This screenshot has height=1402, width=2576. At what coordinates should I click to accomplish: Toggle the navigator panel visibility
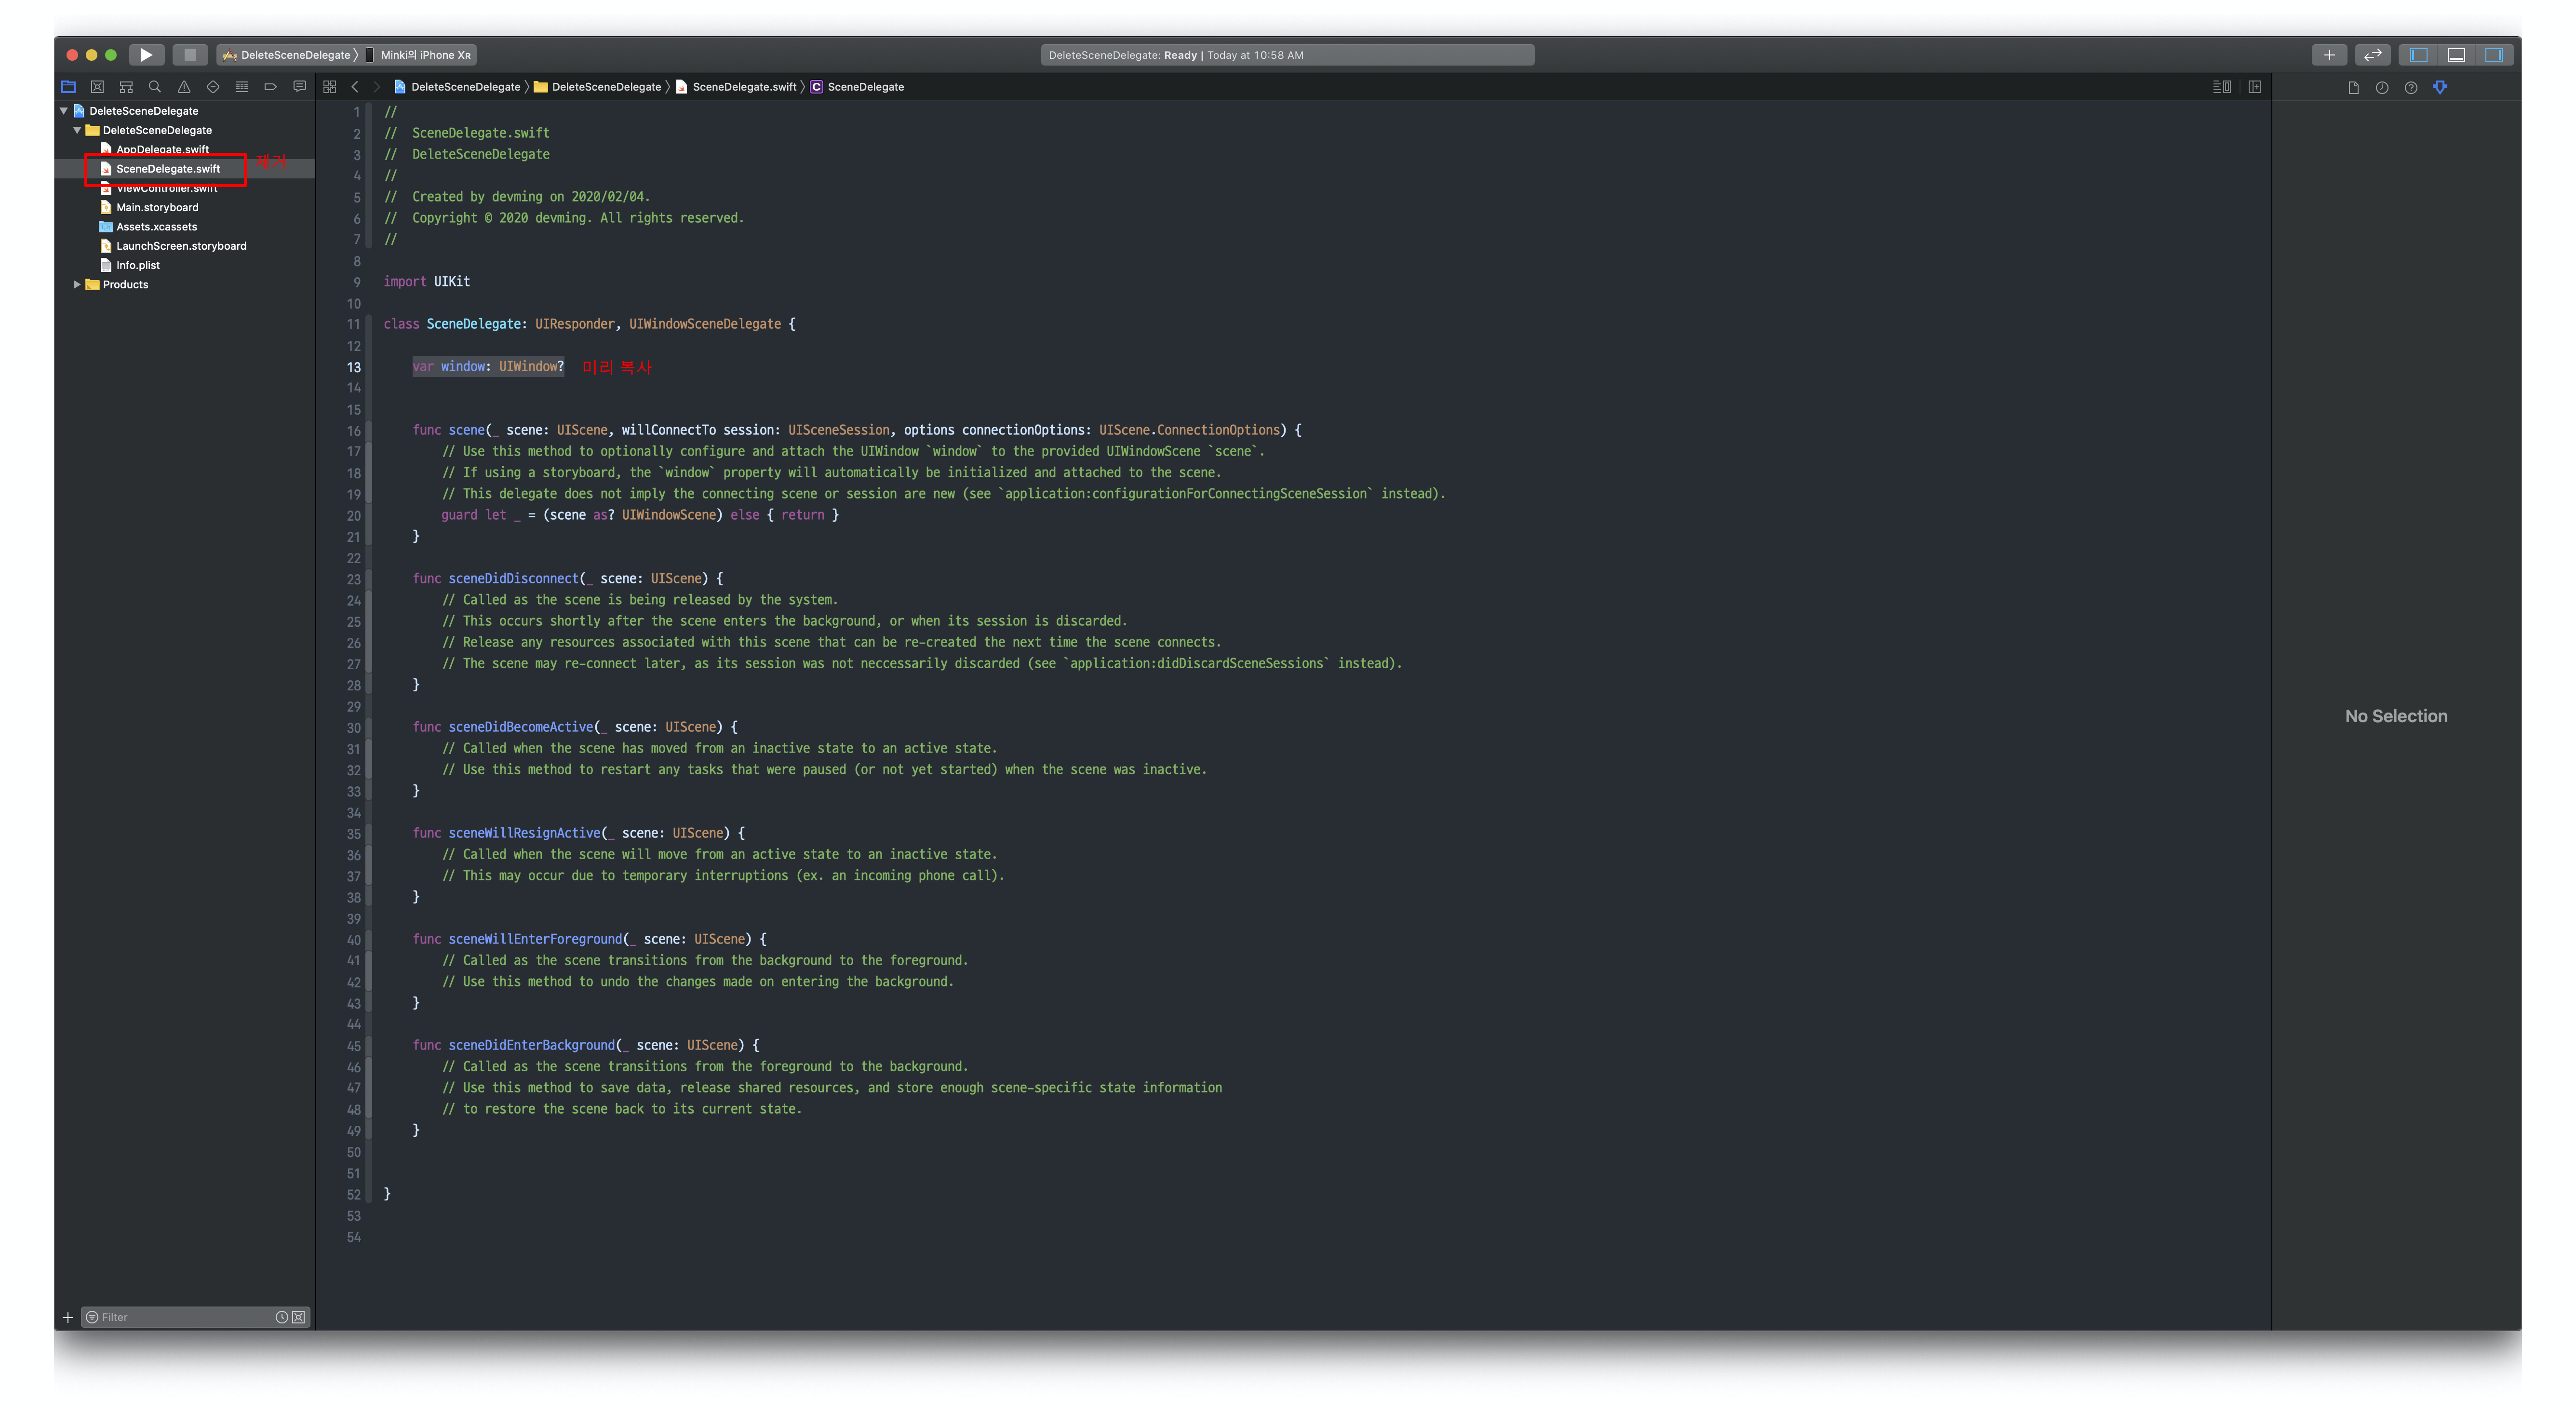tap(2419, 55)
